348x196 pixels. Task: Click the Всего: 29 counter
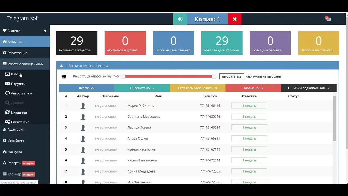click(87, 88)
